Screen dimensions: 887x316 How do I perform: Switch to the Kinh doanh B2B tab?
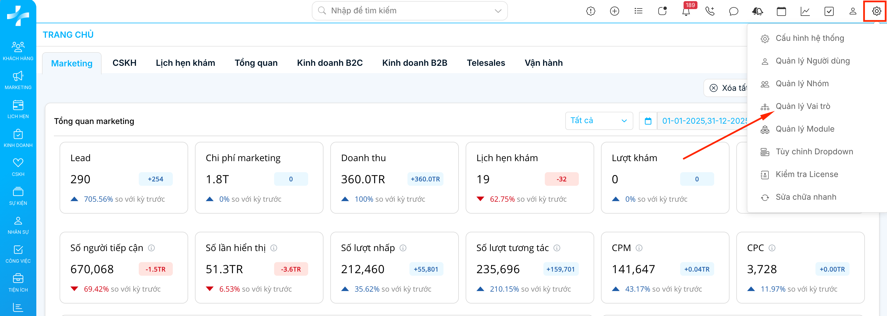pos(414,63)
